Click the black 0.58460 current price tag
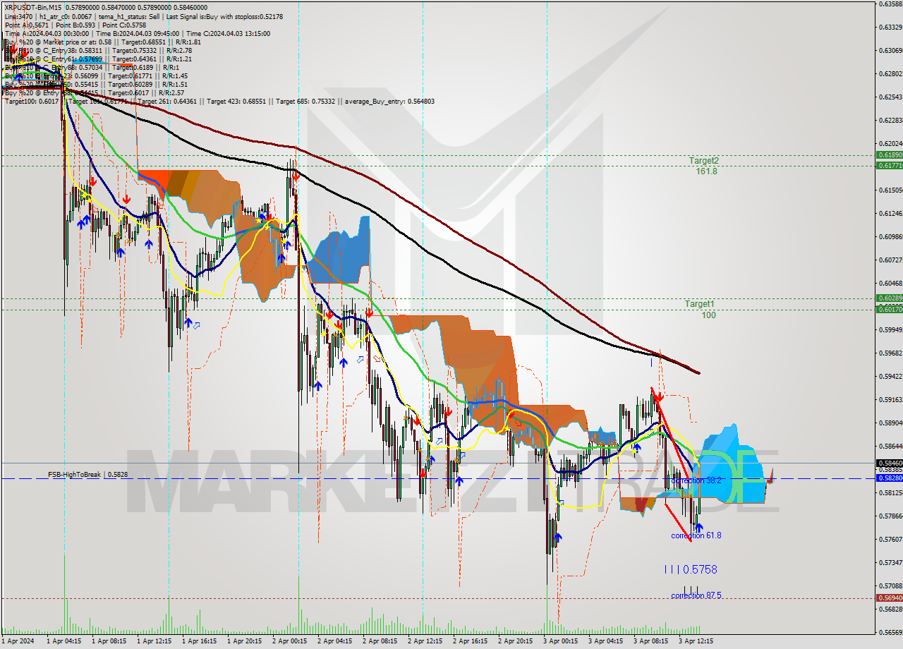903x649 pixels. (889, 463)
